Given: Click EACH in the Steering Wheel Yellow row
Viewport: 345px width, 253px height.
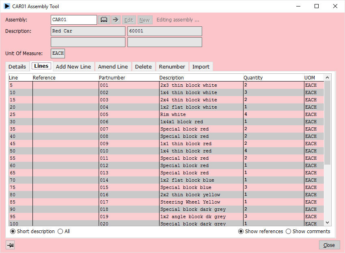Looking at the screenshot, I should tap(314, 202).
